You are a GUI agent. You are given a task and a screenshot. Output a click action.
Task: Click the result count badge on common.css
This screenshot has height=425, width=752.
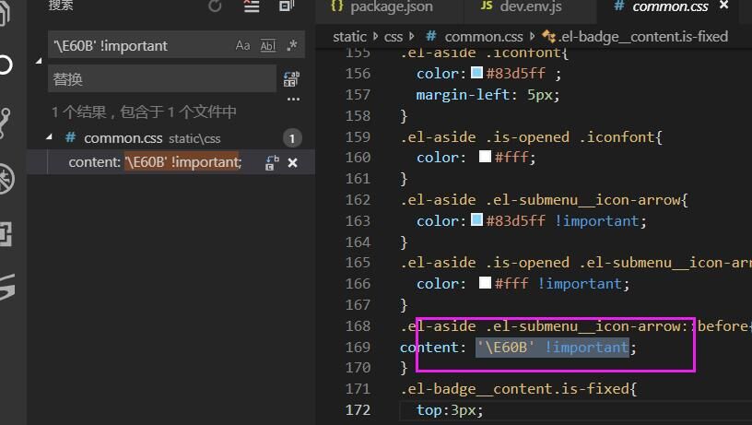(292, 138)
